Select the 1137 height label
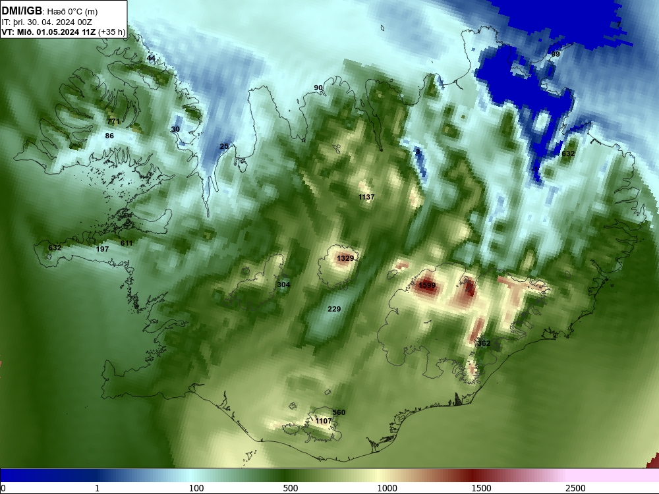This screenshot has height=494, width=659. [366, 197]
